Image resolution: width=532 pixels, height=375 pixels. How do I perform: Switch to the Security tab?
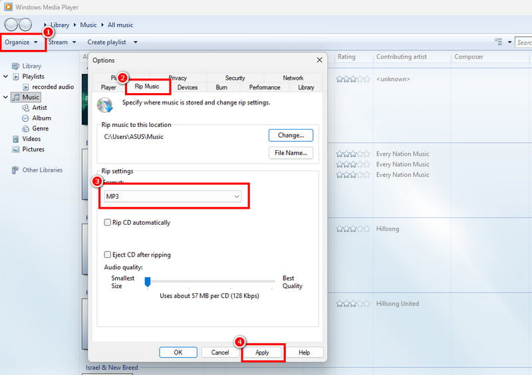pyautogui.click(x=235, y=78)
